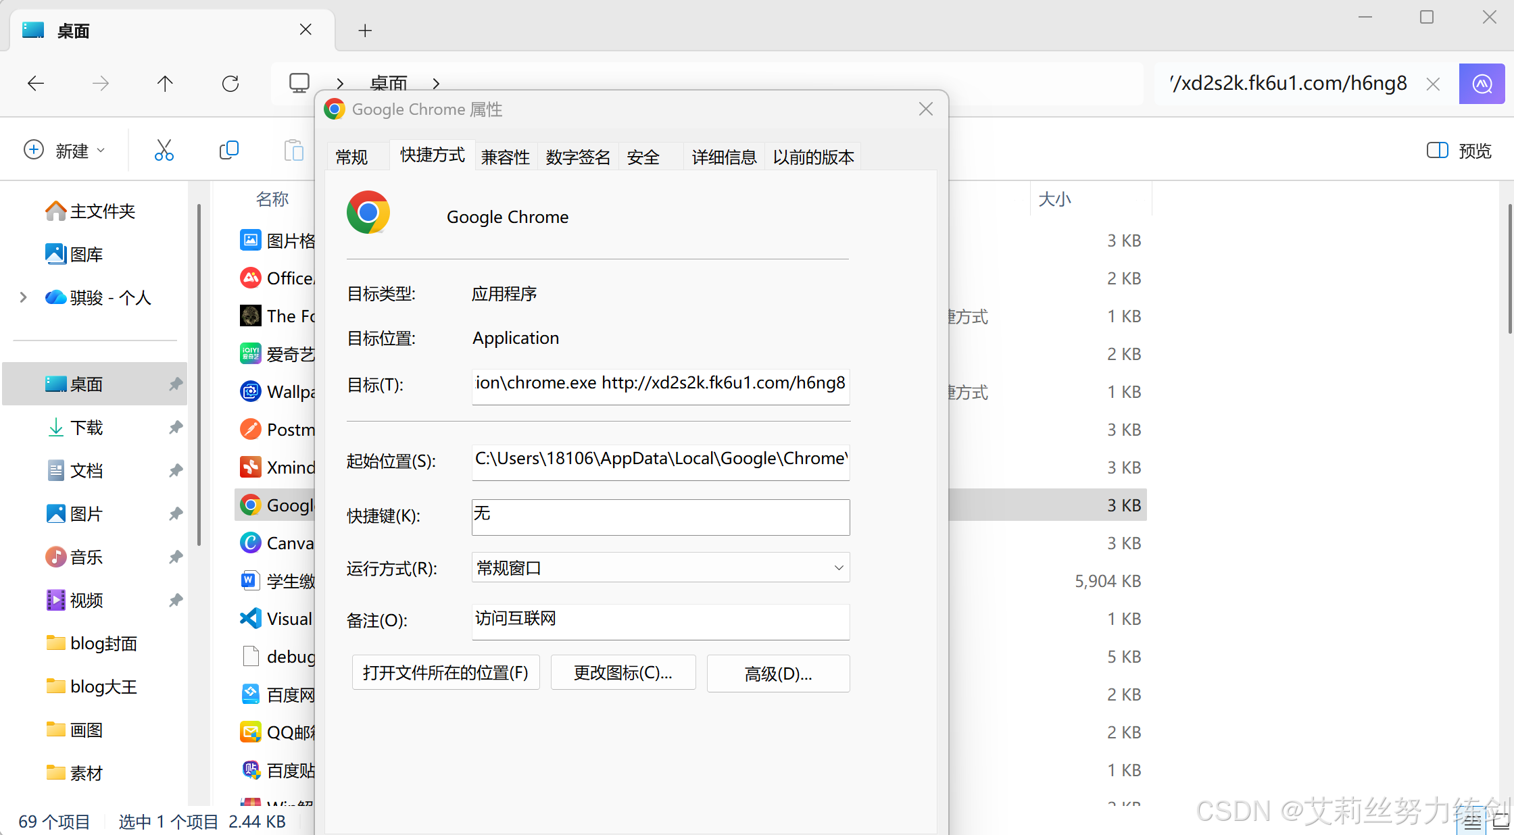Image resolution: width=1514 pixels, height=835 pixels.
Task: Click the Cut scissors icon in toolbar
Action: pos(164,150)
